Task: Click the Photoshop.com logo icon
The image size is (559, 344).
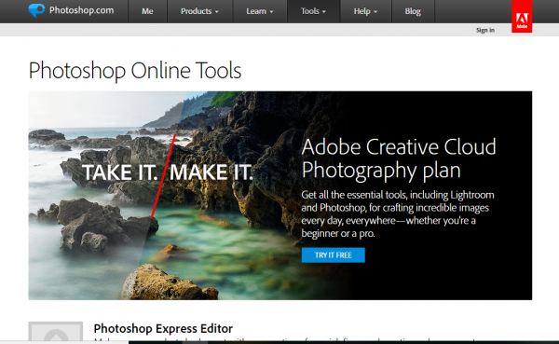Action: pos(36,10)
